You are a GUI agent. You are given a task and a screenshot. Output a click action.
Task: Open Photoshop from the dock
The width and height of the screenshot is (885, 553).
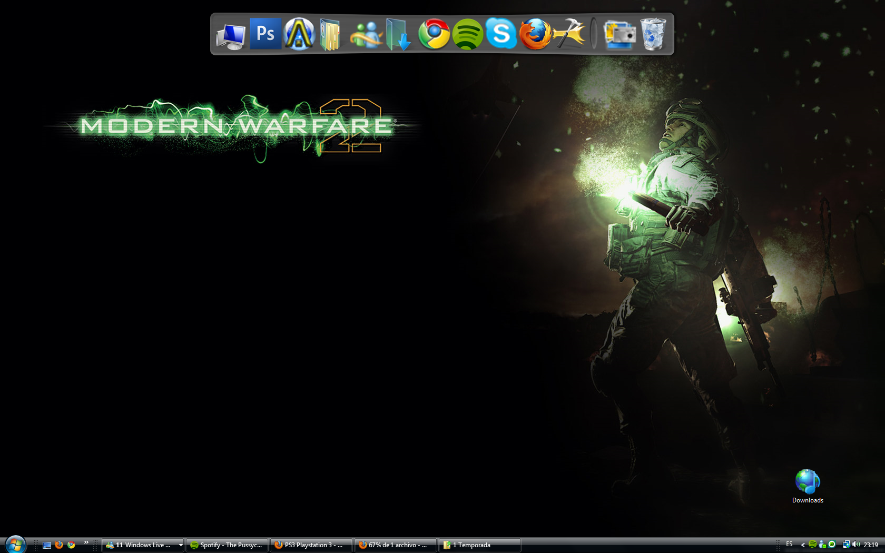[265, 34]
